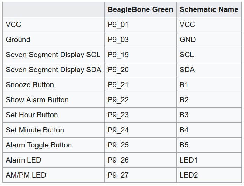Select the P9_01 pin cell

[140, 25]
